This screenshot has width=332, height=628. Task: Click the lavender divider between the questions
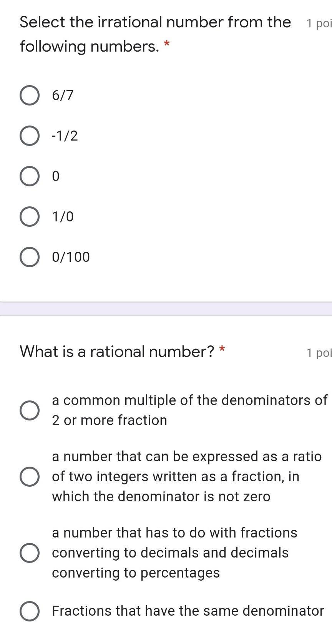coord(166,309)
